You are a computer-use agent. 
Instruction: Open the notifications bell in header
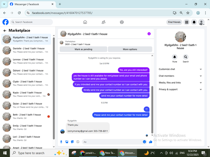pyautogui.click(x=194, y=22)
